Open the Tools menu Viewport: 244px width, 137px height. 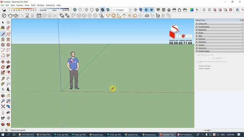(33, 5)
